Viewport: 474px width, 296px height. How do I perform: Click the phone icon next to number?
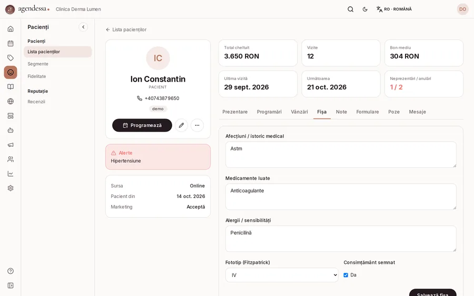pos(140,98)
